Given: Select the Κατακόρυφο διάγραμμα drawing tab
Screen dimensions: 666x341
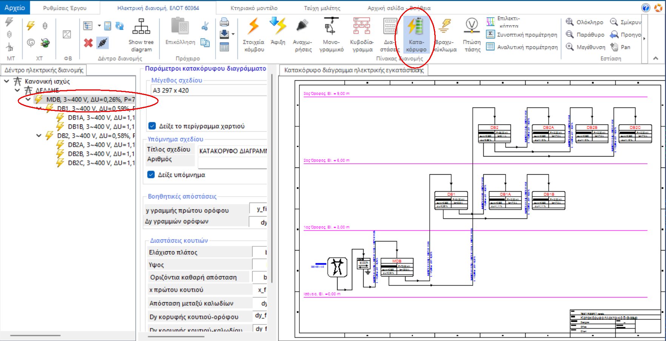Looking at the screenshot, I should [354, 70].
